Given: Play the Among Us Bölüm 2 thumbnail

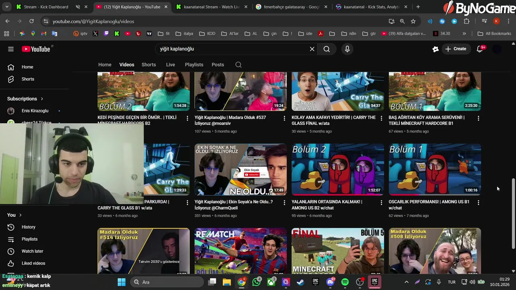Looking at the screenshot, I should coord(338,170).
